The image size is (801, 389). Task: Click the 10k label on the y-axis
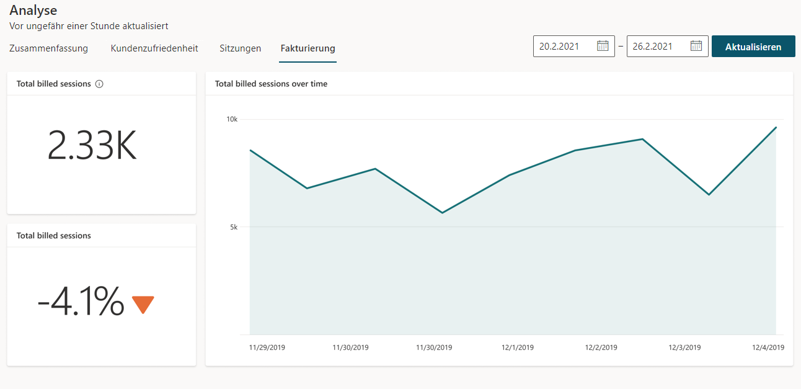coord(231,119)
